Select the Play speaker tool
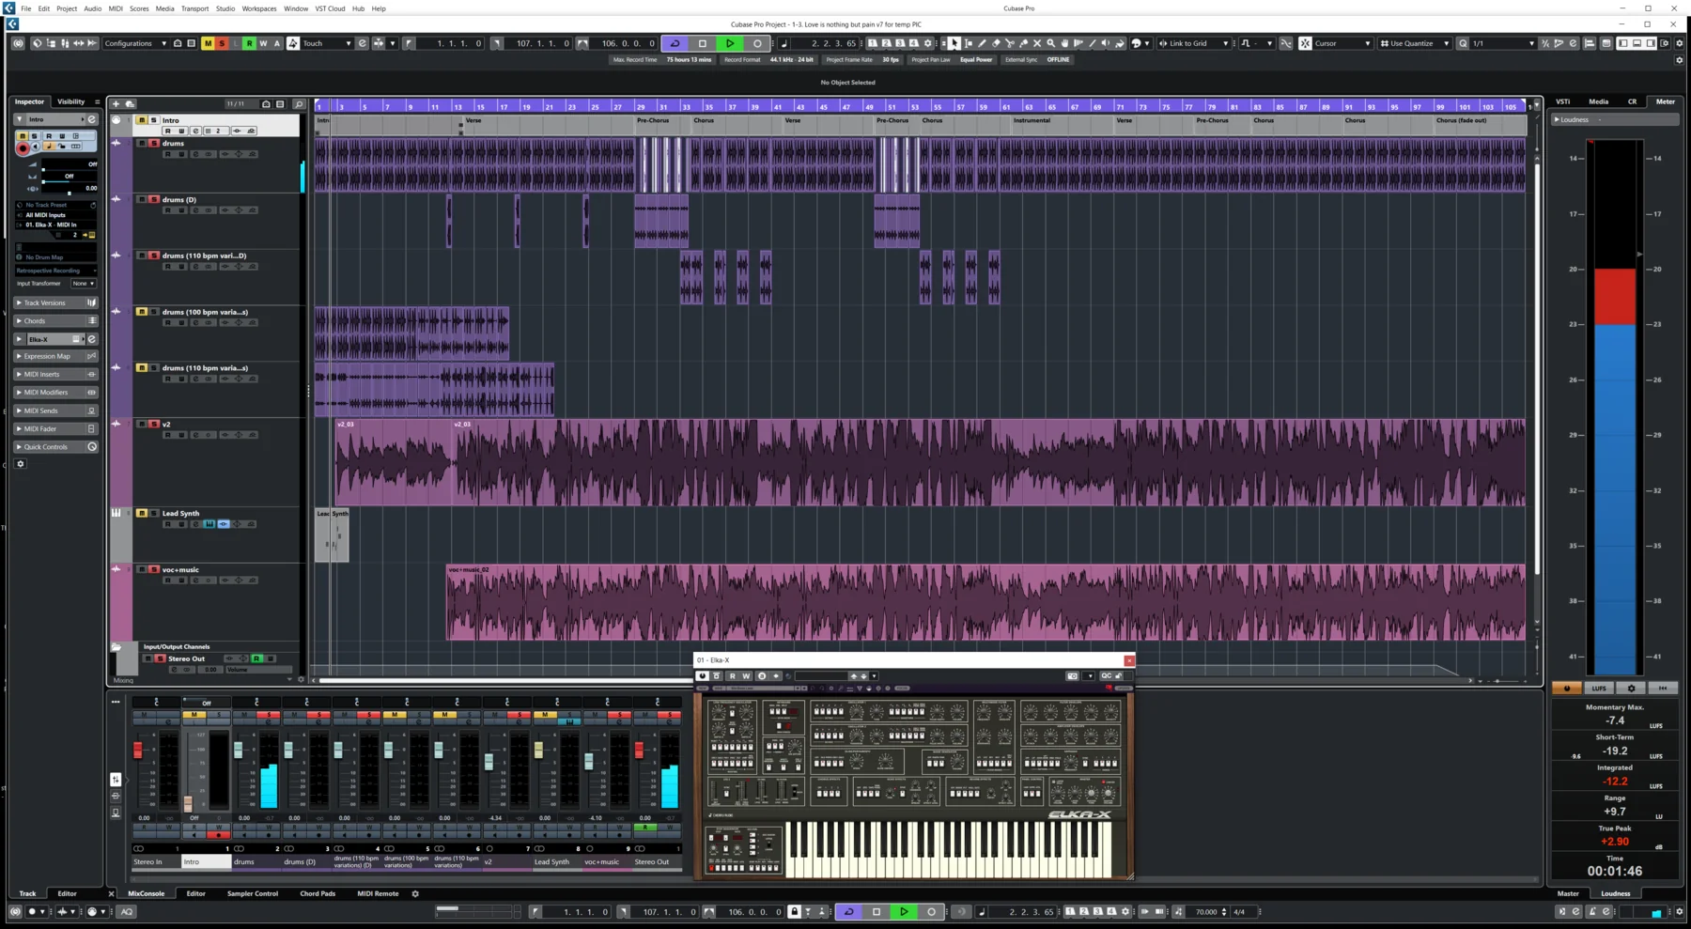The height and width of the screenshot is (929, 1691). pyautogui.click(x=1105, y=43)
